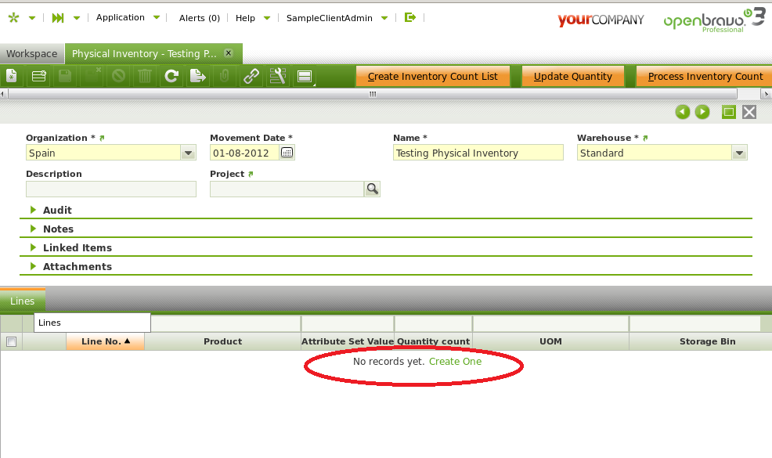This screenshot has width=772, height=458.
Task: Go to next record arrow
Action: (702, 112)
